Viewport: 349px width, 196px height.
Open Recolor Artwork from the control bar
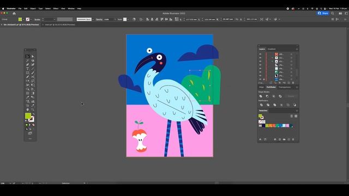(134, 20)
